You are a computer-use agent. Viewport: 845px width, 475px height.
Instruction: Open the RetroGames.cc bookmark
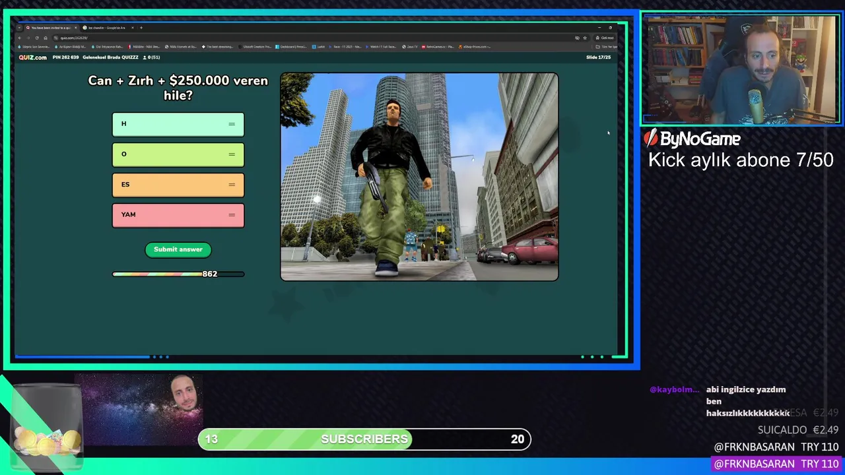pyautogui.click(x=438, y=47)
